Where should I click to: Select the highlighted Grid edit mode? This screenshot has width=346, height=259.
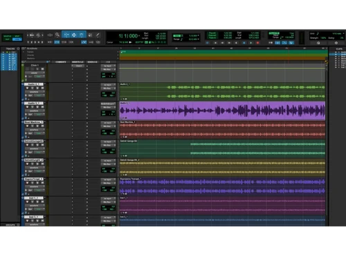pyautogui.click(x=17, y=39)
